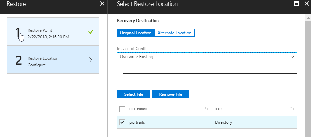
Task: Toggle the select-all files checkbox
Action: (122, 109)
